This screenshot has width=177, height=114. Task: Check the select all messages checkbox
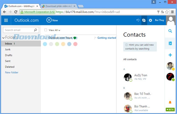(x=46, y=30)
